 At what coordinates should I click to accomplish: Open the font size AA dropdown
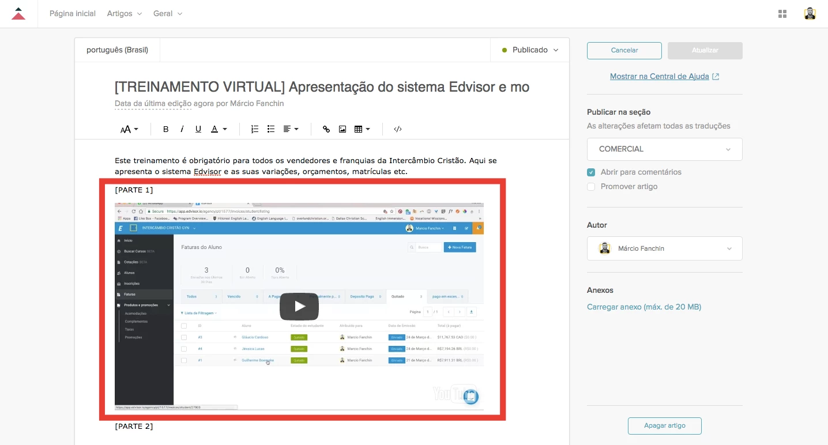(x=129, y=129)
